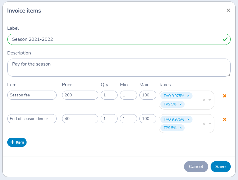Save the invoice items
The height and width of the screenshot is (180, 238).
tap(220, 167)
